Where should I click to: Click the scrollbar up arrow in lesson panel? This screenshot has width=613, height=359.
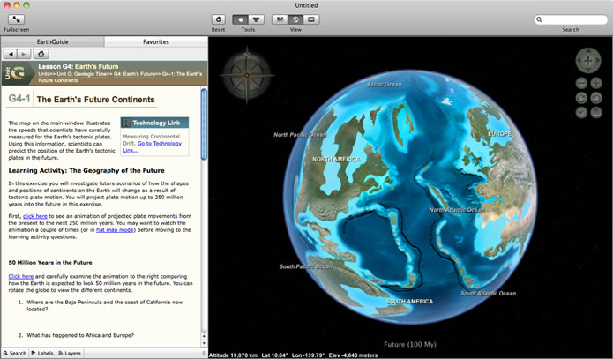click(x=204, y=336)
